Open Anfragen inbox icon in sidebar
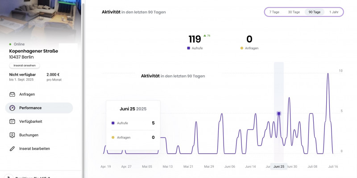This screenshot has width=357, height=178. point(12,94)
